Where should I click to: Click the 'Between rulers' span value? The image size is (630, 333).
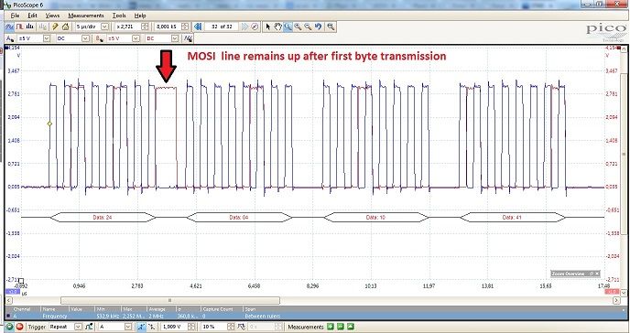coord(263,317)
